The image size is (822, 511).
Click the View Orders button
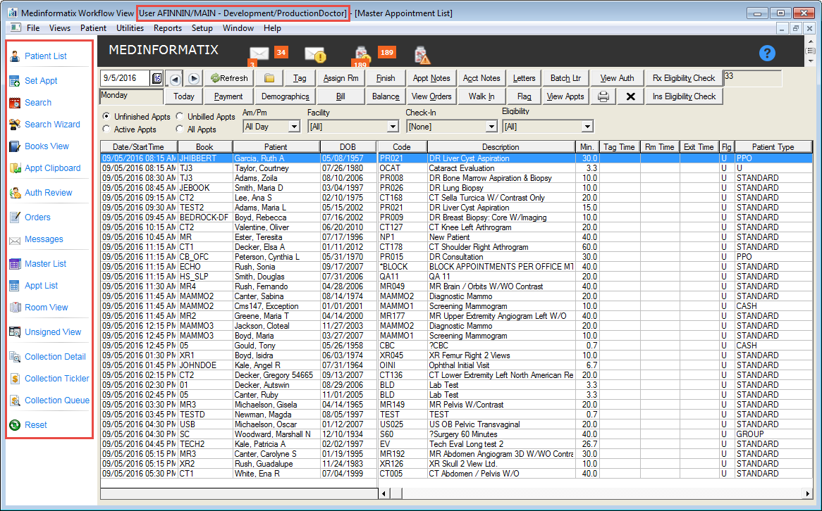coord(431,96)
